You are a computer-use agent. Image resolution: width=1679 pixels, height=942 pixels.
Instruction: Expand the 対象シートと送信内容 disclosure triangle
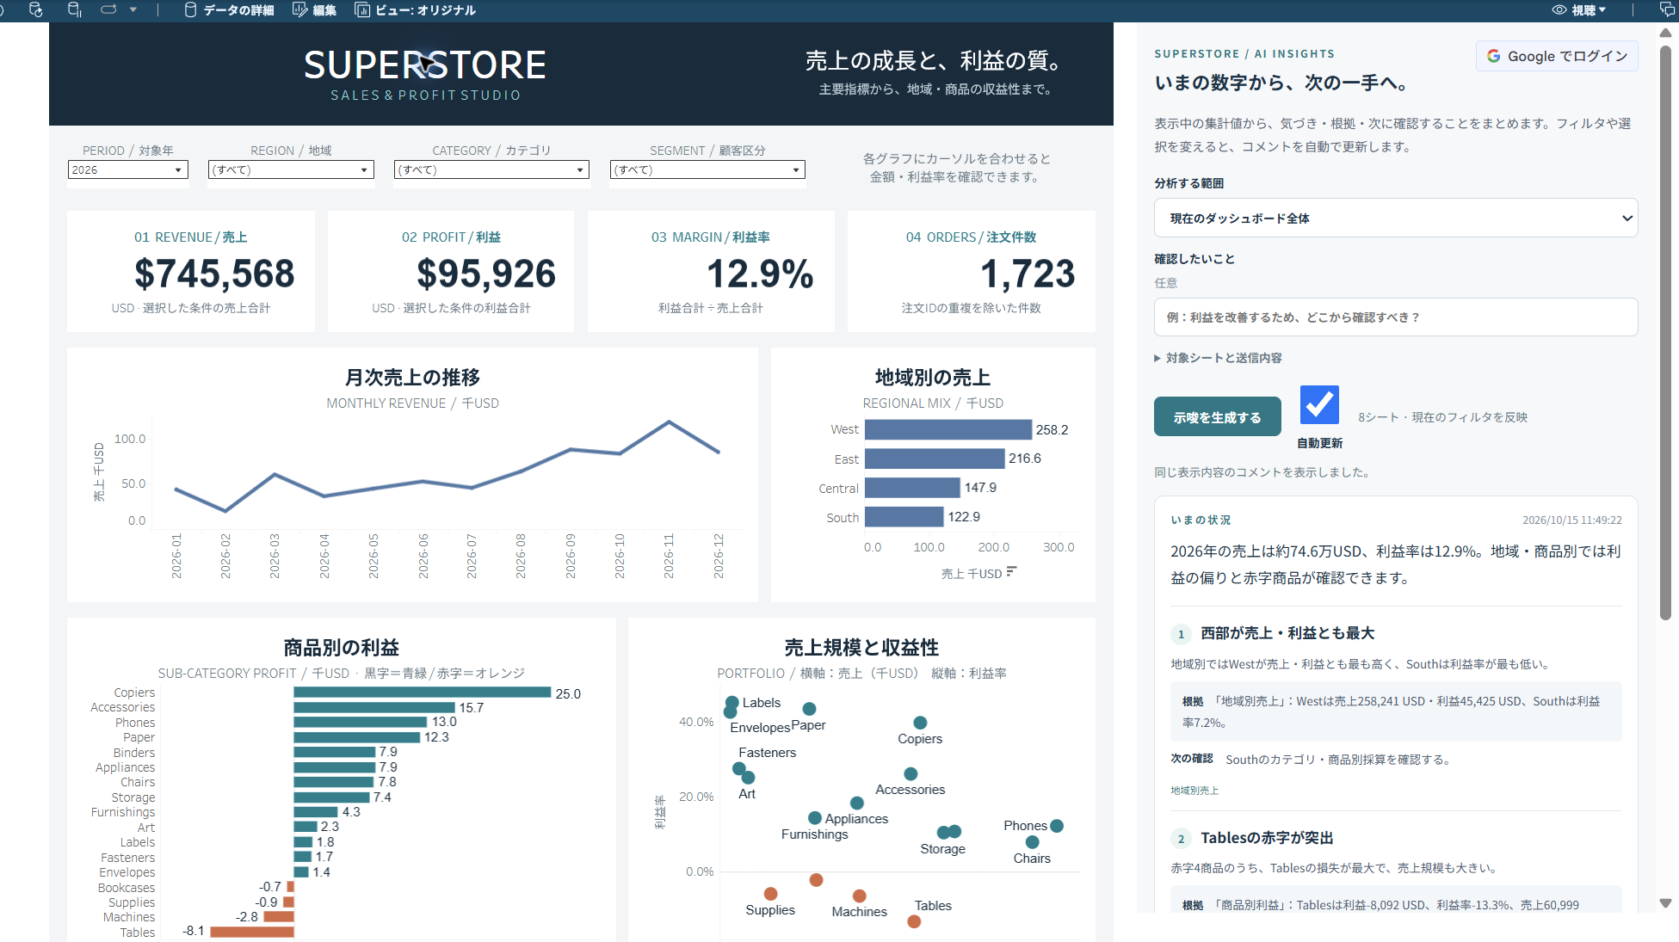click(1157, 358)
